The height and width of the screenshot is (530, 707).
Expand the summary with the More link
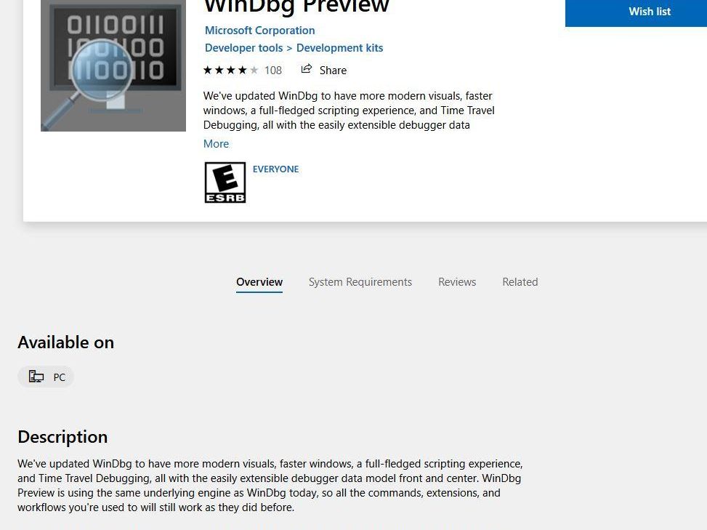coord(216,144)
